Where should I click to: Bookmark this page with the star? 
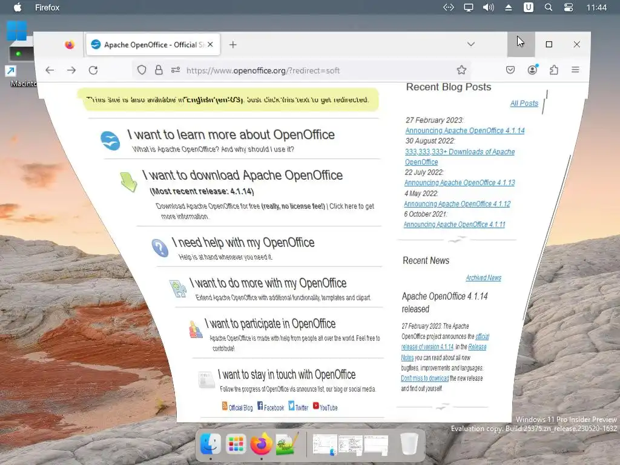(x=461, y=70)
